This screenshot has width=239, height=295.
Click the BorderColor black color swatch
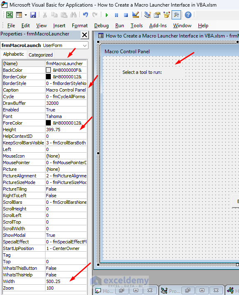point(48,77)
